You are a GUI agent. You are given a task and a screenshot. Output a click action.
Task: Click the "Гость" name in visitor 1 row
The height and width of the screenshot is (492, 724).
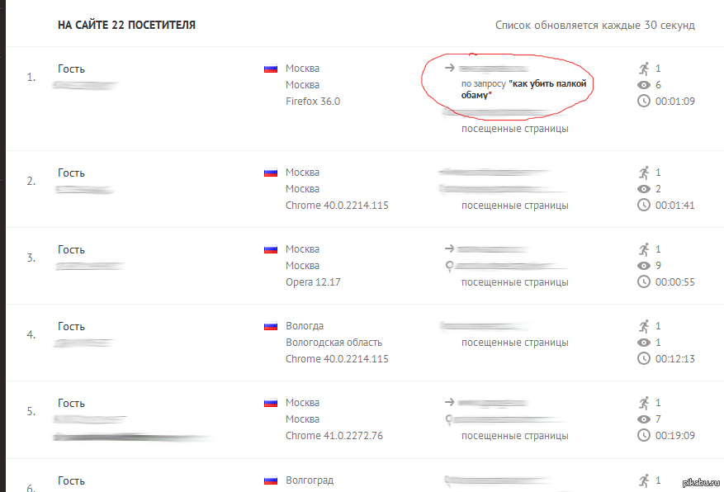coord(71,69)
